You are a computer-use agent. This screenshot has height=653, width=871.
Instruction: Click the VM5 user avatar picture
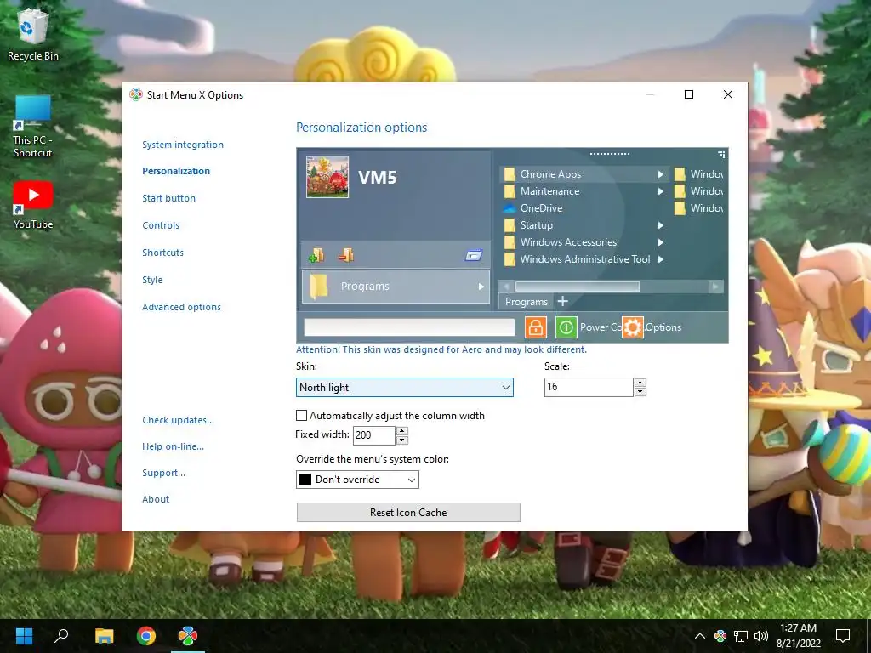click(327, 177)
